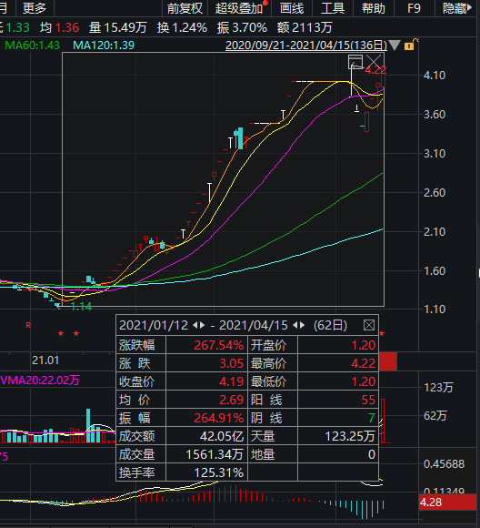The height and width of the screenshot is (528, 480).
Task: Step start date 2021/01/12 backward
Action: click(195, 325)
